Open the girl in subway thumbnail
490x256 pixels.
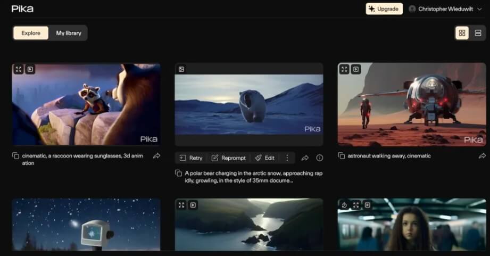pos(412,225)
